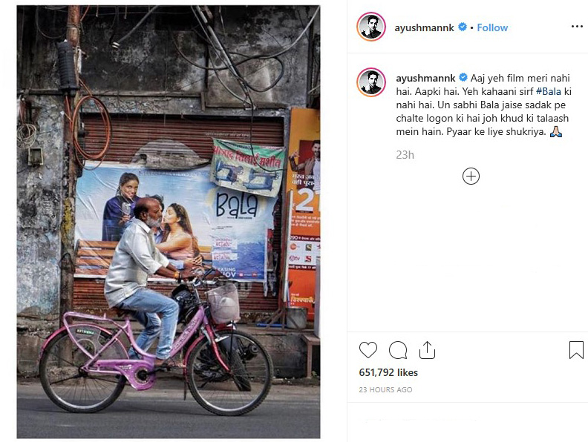The width and height of the screenshot is (588, 442).
Task: View the 651,792 likes list
Action: pos(388,372)
